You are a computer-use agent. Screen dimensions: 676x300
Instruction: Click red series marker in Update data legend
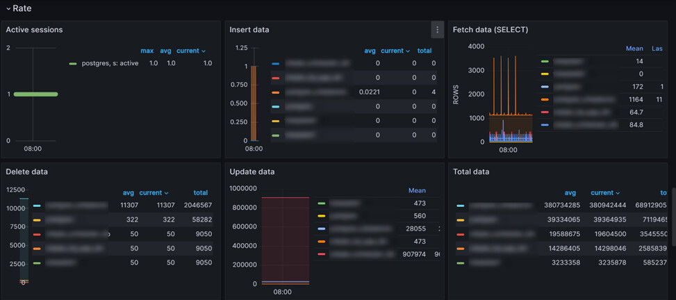321,254
